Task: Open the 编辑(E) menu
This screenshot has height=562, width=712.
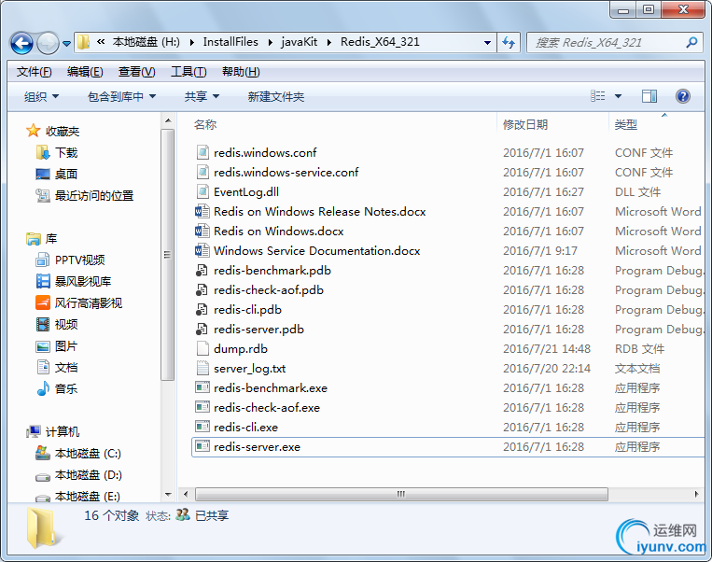Action: 85,72
